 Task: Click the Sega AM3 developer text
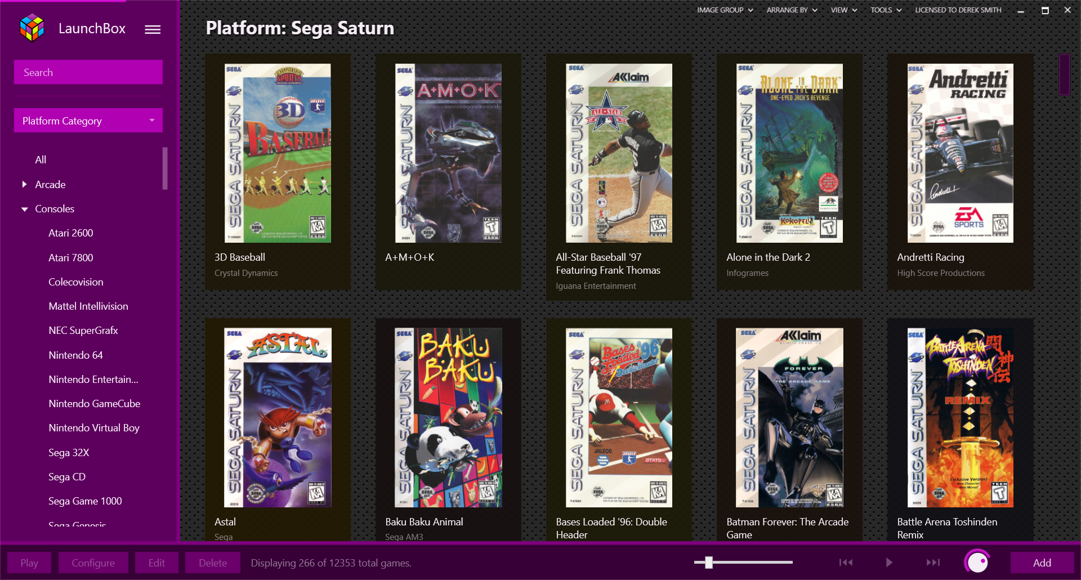click(404, 537)
